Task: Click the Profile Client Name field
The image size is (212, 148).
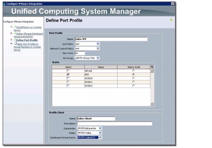Action: 96,119
